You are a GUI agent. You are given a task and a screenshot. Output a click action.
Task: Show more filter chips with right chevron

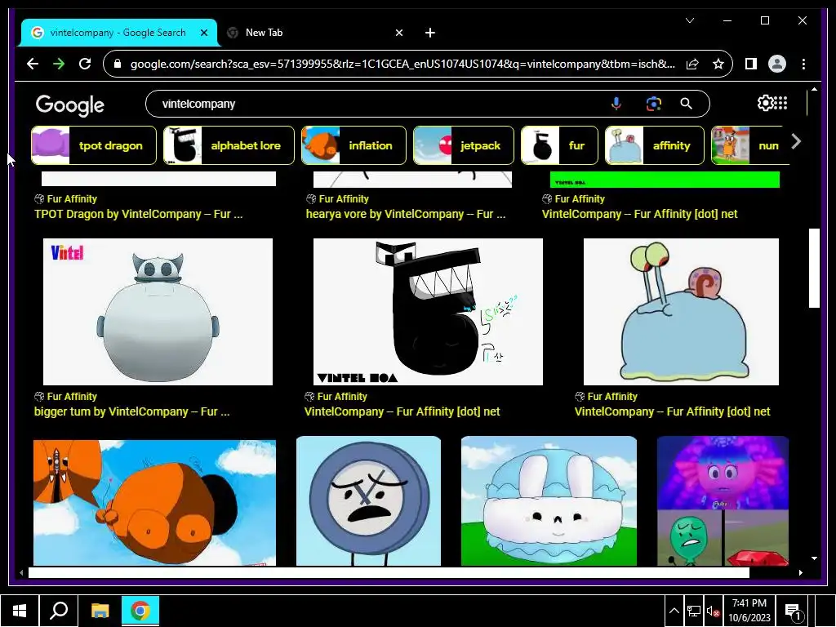(796, 141)
